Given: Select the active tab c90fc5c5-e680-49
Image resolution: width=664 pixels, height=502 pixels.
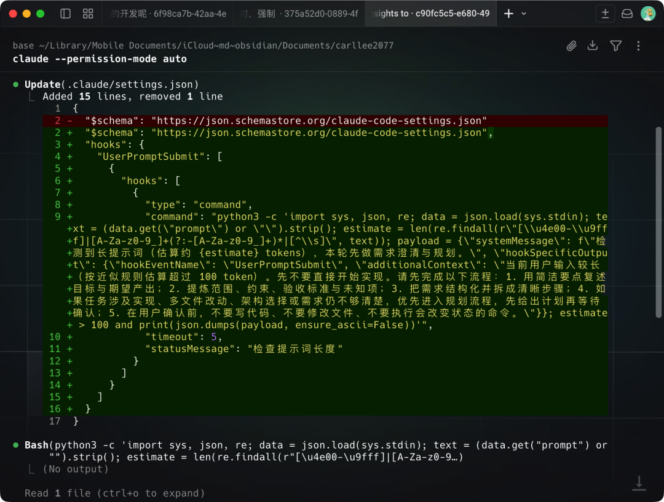Looking at the screenshot, I should point(430,14).
